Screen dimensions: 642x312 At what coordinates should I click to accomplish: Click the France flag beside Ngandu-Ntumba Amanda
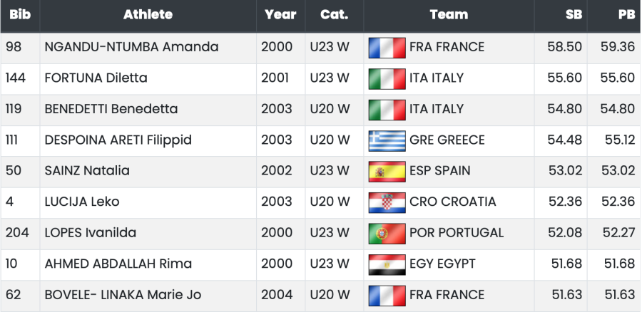[x=387, y=48]
